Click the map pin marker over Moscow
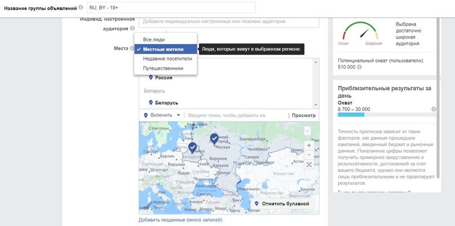 tap(214, 139)
